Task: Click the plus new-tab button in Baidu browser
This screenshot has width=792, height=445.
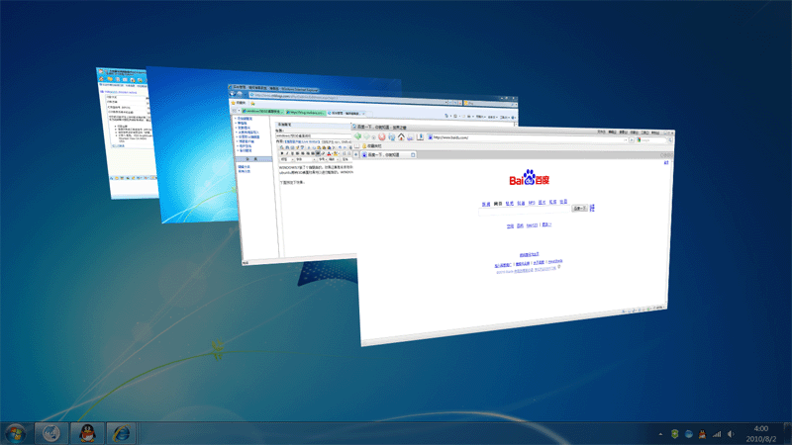Action: pyautogui.click(x=356, y=154)
